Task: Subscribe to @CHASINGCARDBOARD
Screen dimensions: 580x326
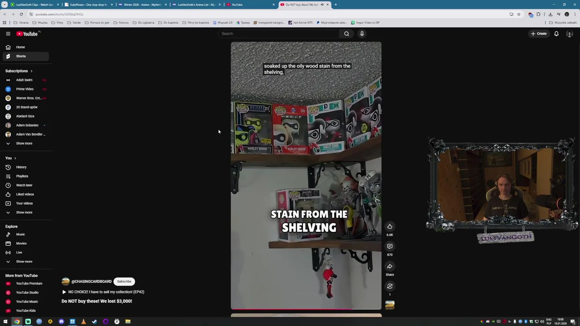Action: (x=124, y=282)
